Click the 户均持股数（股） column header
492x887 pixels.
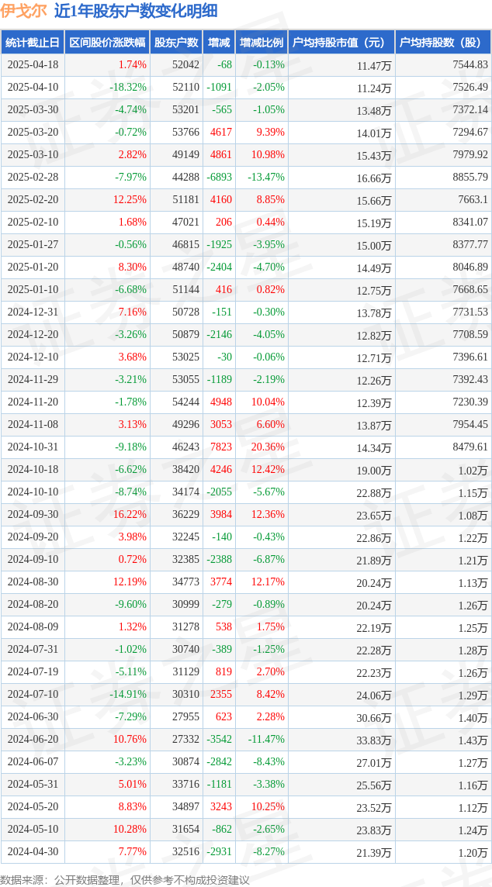tap(443, 42)
